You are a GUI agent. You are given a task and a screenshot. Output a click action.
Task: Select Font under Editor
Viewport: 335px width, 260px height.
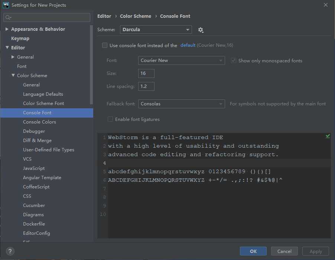[22, 66]
